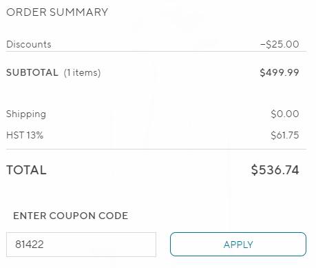Viewport: 316px width, 268px height.
Task: Select the $499.99 subtotal amount
Action: (280, 72)
